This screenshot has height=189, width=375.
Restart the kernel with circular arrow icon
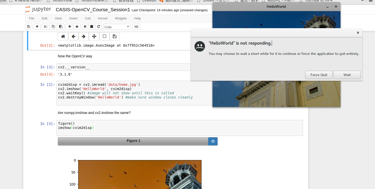coord(99,27)
